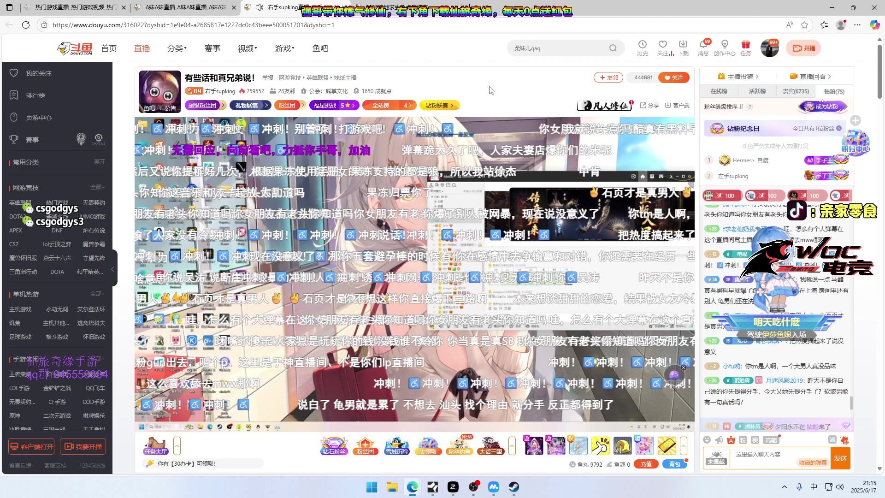Open 收藏的弹幕 saved danmaku
This screenshot has height=498, width=885.
tap(813, 462)
